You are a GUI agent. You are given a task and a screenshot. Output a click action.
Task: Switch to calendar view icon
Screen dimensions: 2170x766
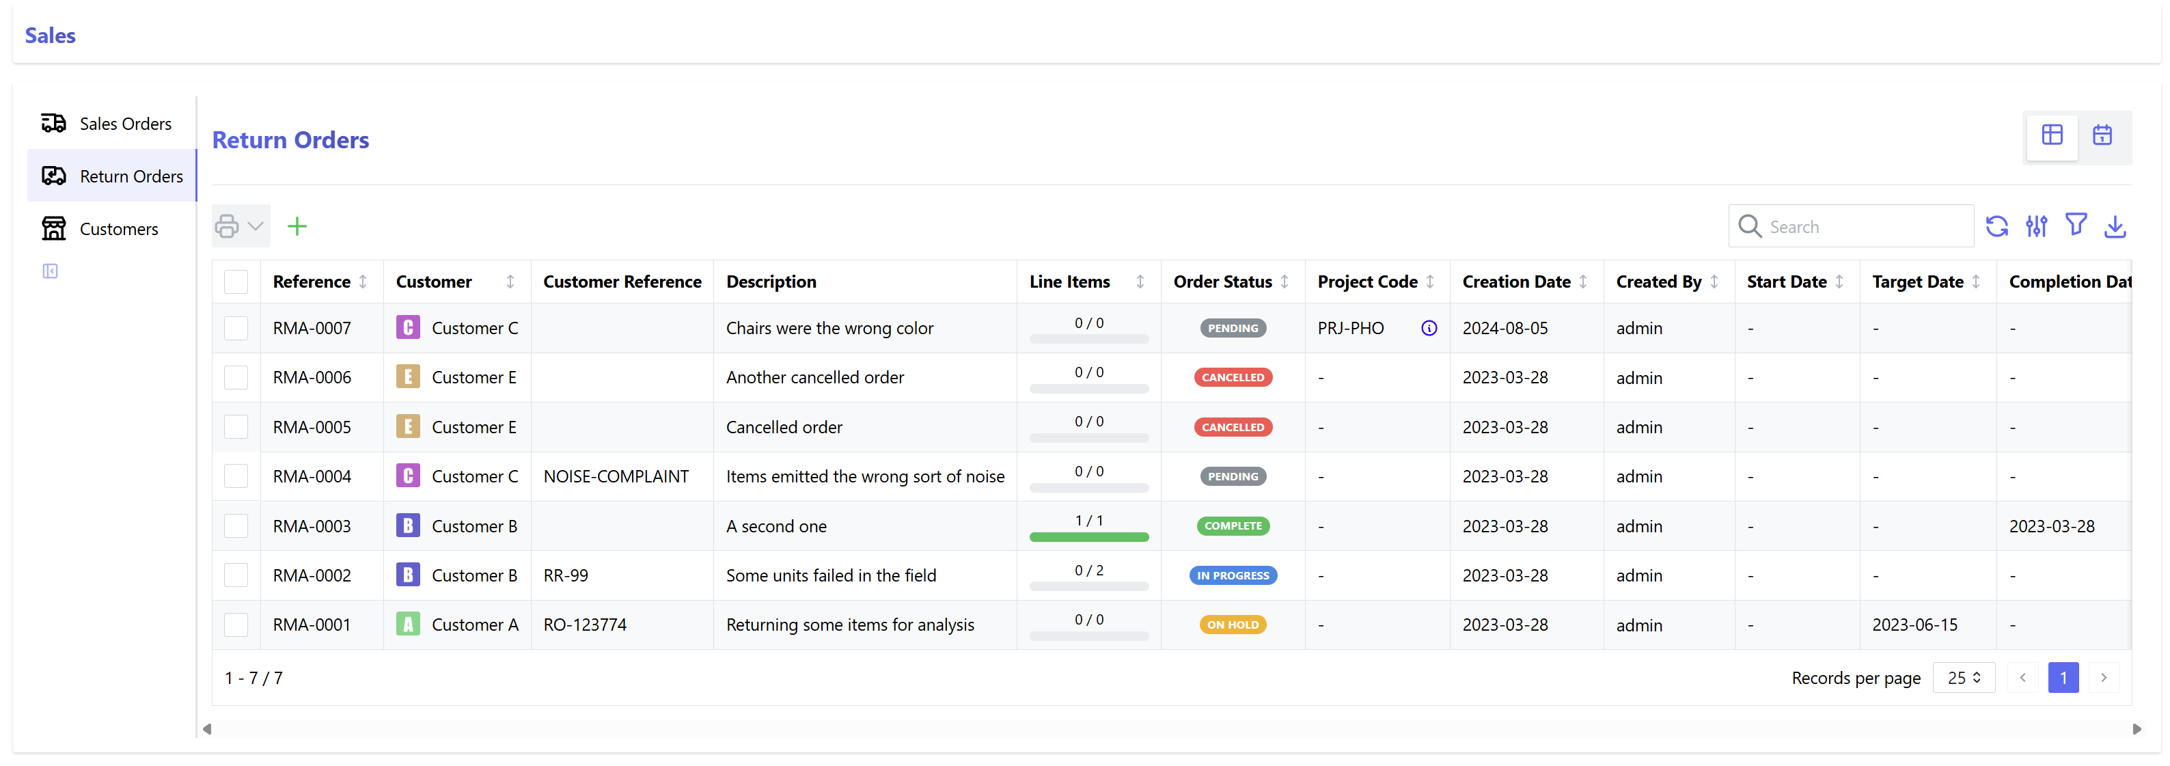pyautogui.click(x=2102, y=135)
